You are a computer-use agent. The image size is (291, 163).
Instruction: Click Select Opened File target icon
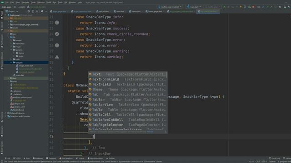point(29,11)
